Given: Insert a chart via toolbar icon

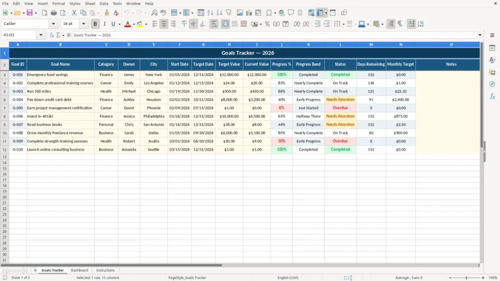Looking at the screenshot, I should (x=249, y=13).
